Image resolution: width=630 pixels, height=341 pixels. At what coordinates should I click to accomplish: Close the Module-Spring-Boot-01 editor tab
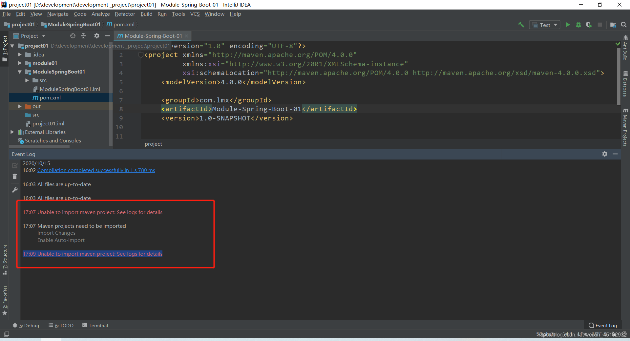(186, 36)
